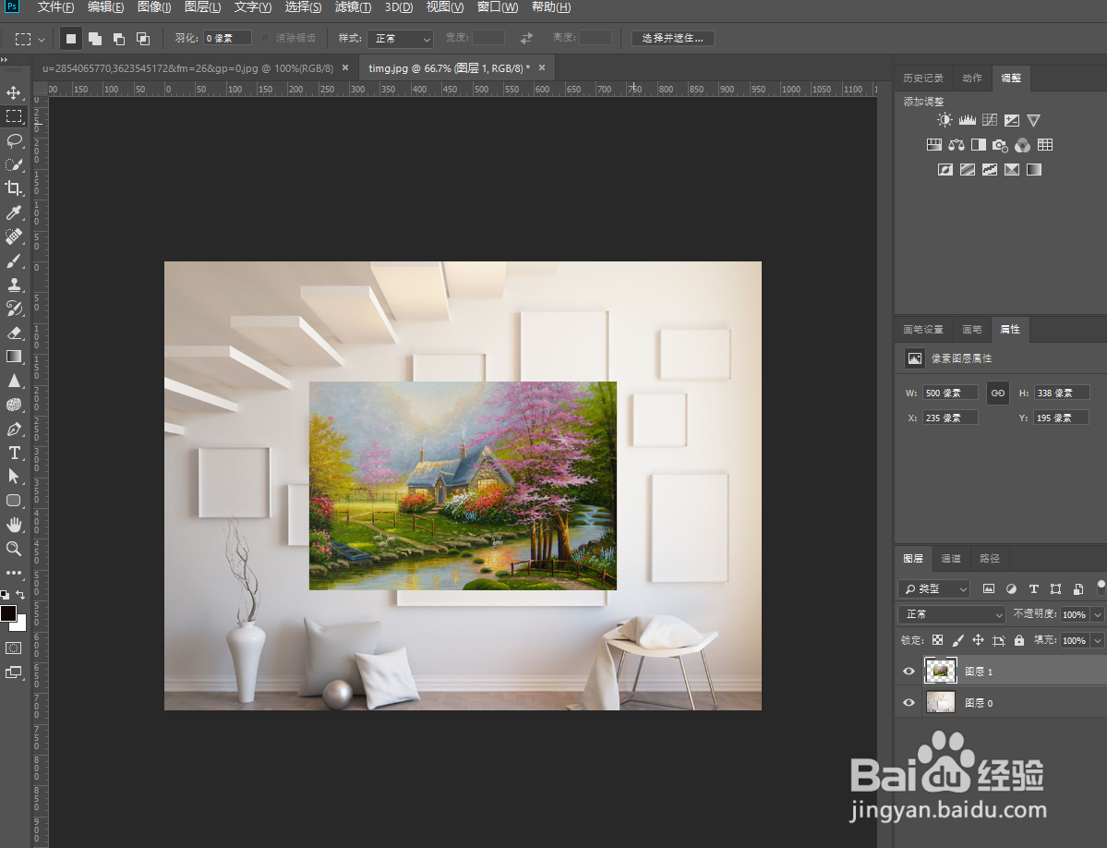The width and height of the screenshot is (1107, 848).
Task: Filter layers by type layers (T icon)
Action: tap(1033, 588)
